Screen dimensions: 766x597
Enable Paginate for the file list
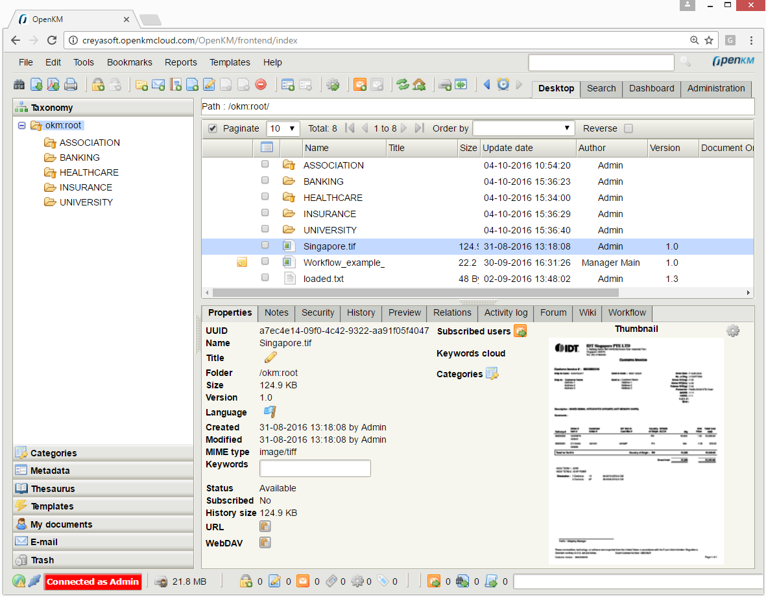[x=213, y=128]
